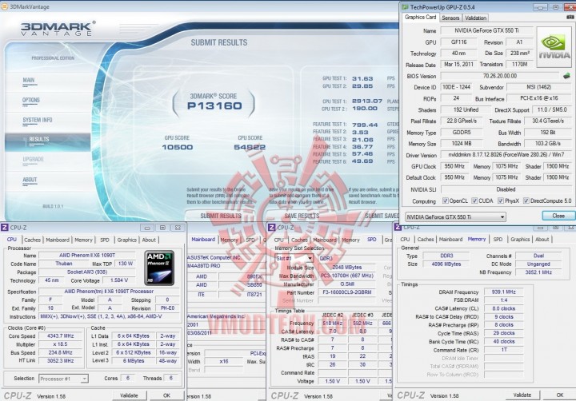This screenshot has height=401, width=576.
Task: Toggle the PhysX checkbox in GPU-Z
Action: 500,200
